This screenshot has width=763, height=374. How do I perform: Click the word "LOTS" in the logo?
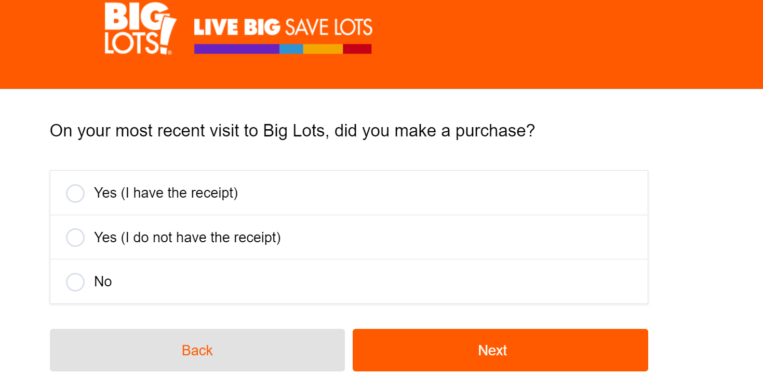tap(132, 44)
